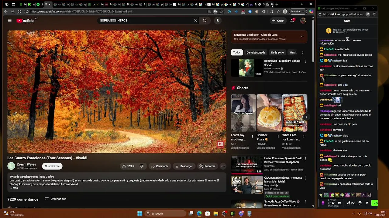Dislike the Vivaldi video
Screen dimensions: 389x218
(x=142, y=166)
